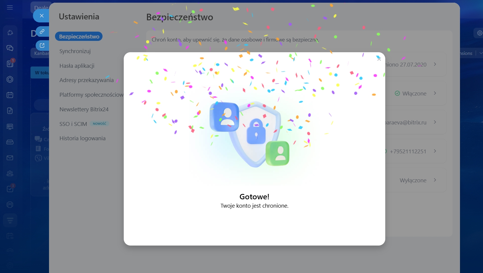Open the presentation board icon in sidebar
The height and width of the screenshot is (273, 483).
tap(10, 127)
